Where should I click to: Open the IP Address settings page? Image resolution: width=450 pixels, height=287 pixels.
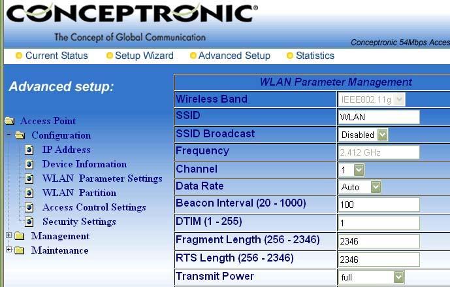67,150
